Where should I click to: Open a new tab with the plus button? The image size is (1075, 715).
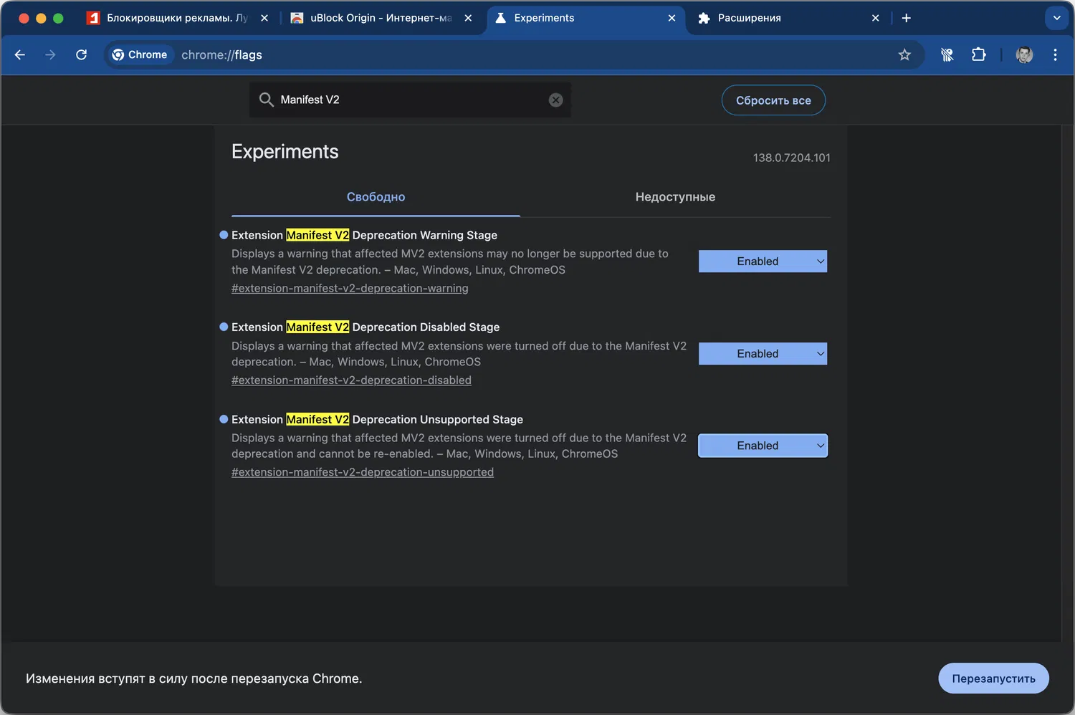(906, 18)
